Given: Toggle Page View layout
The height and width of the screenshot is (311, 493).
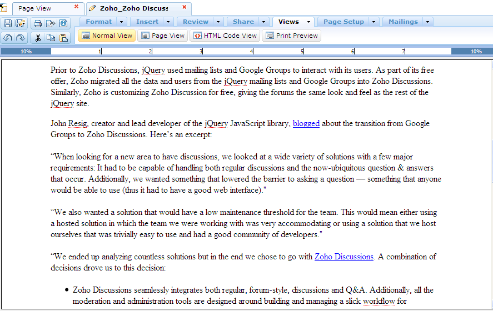Looking at the screenshot, I should pyautogui.click(x=162, y=36).
